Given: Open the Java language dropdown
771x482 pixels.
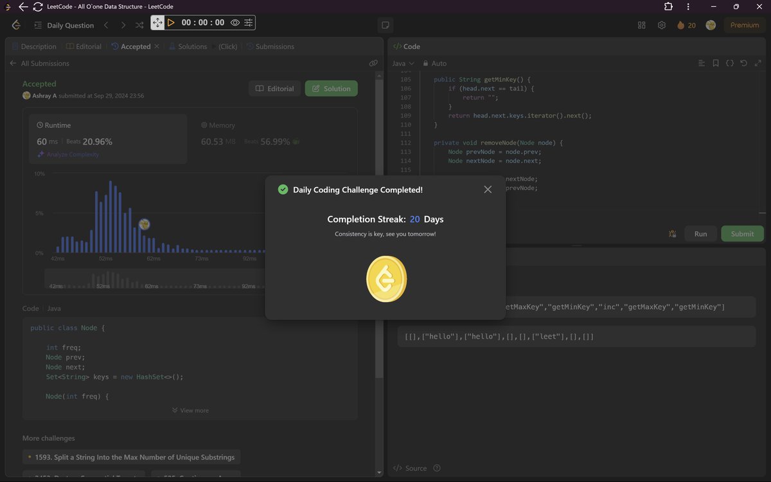Looking at the screenshot, I should tap(403, 64).
